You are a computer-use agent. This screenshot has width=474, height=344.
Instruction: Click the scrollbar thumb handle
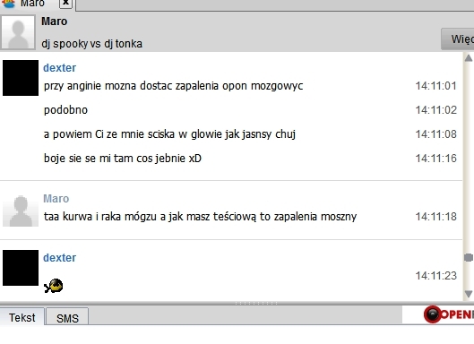tap(469, 257)
